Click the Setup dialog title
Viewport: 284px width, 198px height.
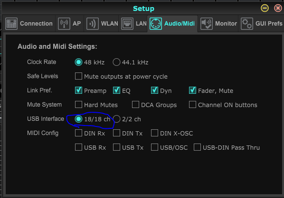[143, 9]
